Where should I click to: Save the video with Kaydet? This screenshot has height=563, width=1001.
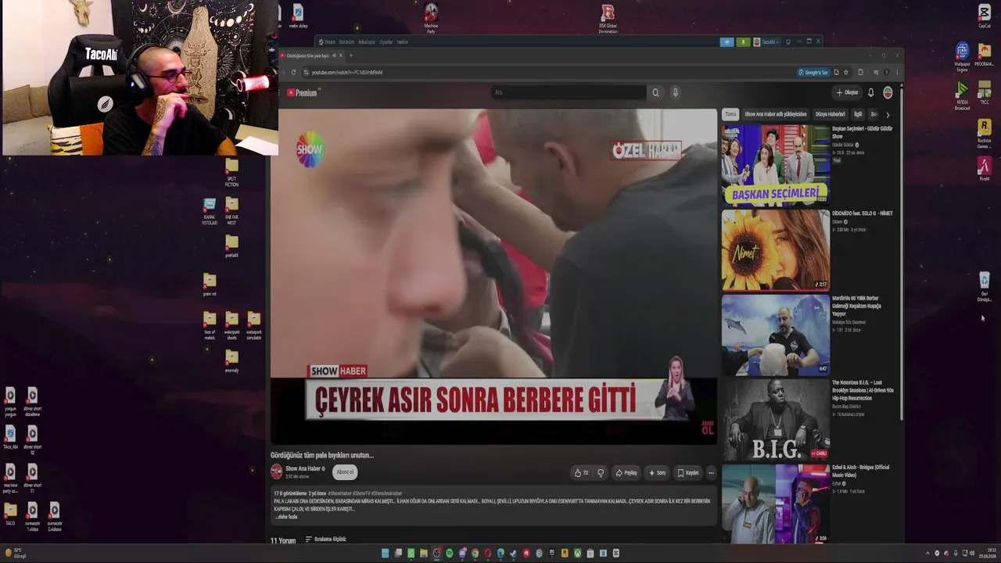[x=688, y=473]
